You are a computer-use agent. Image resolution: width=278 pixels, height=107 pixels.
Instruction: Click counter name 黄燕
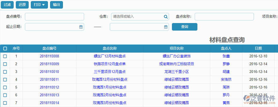[x=226, y=103]
